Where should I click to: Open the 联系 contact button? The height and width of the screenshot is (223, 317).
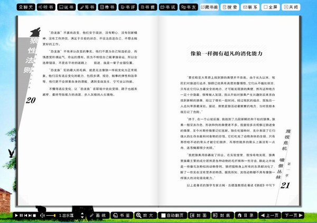coord(250,7)
